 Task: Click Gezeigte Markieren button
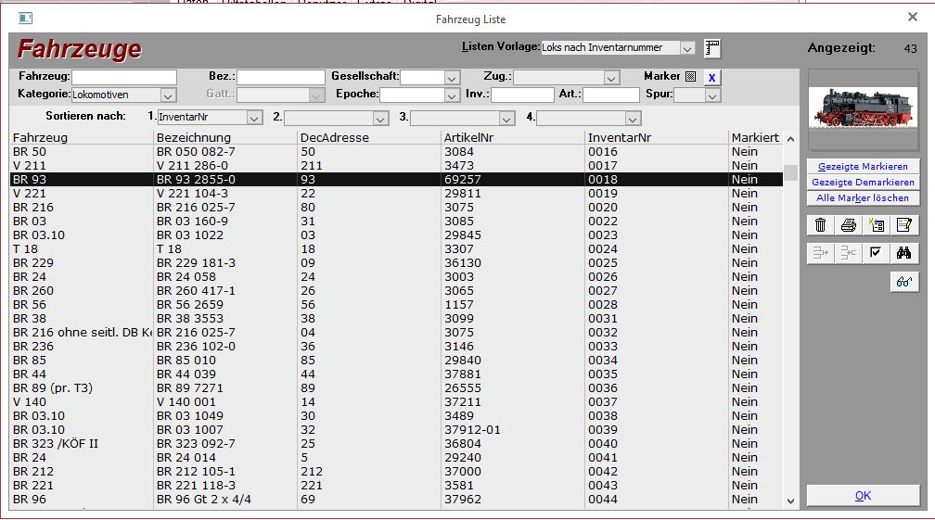[863, 167]
